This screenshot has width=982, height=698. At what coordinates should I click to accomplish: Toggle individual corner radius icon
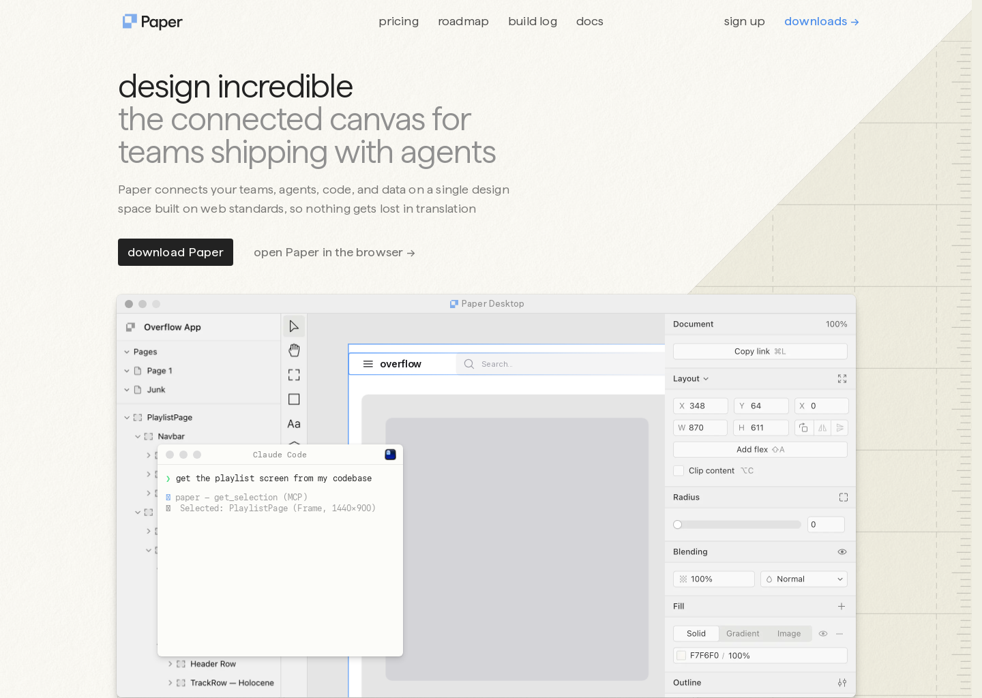(844, 498)
